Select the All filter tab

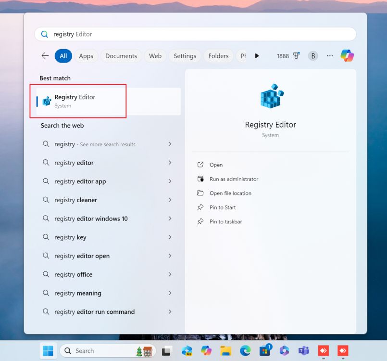pos(63,56)
